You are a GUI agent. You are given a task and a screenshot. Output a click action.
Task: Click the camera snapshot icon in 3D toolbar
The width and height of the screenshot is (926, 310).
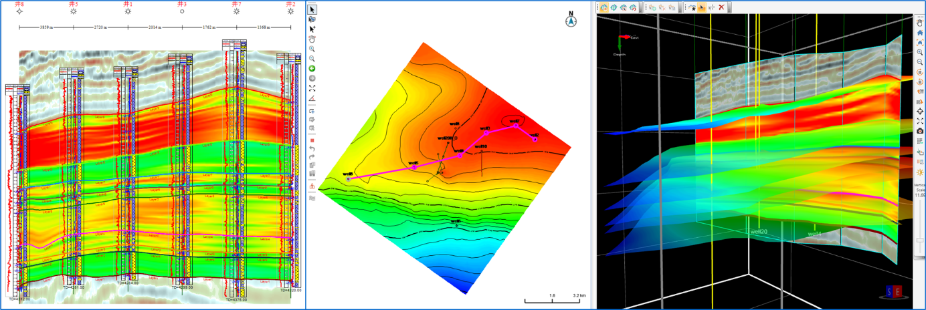coord(921,131)
